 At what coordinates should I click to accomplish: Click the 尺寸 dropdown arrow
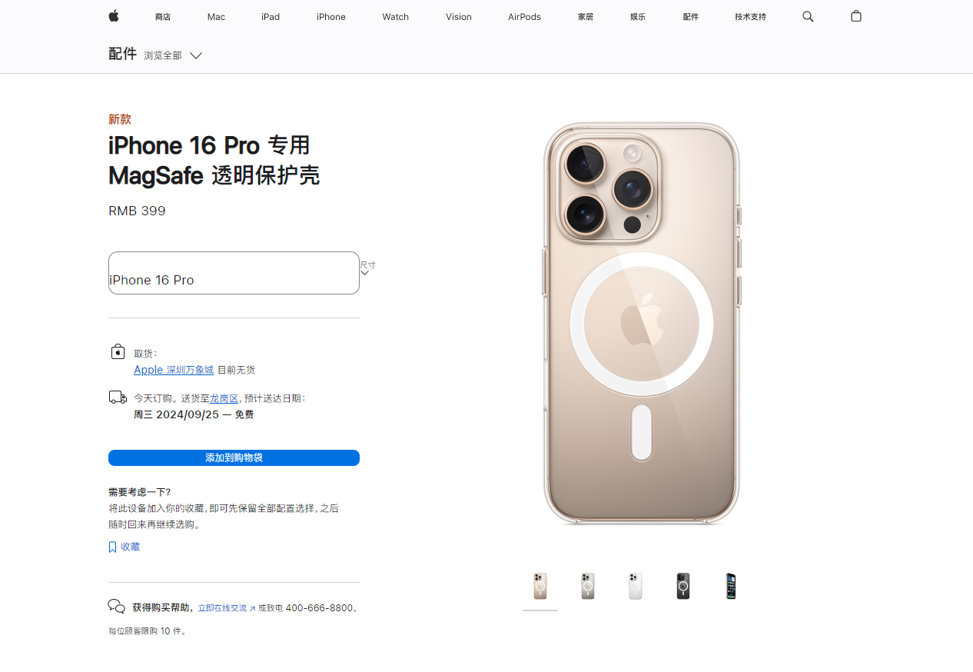tap(364, 272)
